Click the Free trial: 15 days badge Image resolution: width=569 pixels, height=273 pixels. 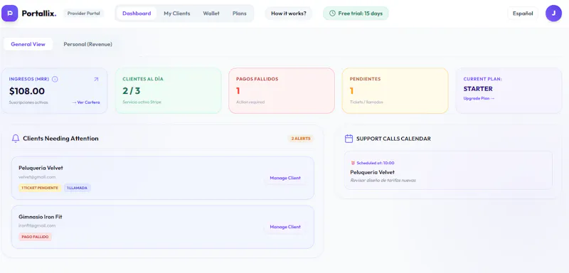[x=356, y=14]
